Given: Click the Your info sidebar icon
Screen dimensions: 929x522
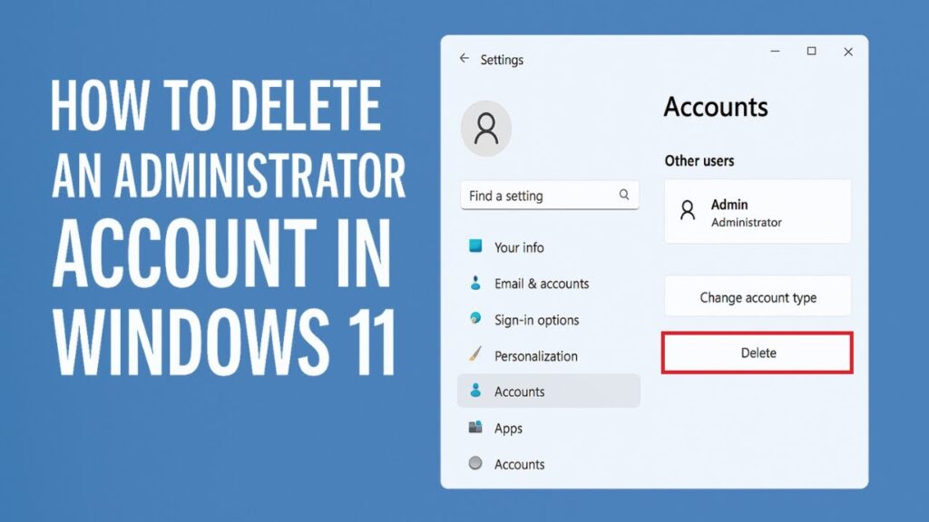Looking at the screenshot, I should click(x=475, y=246).
